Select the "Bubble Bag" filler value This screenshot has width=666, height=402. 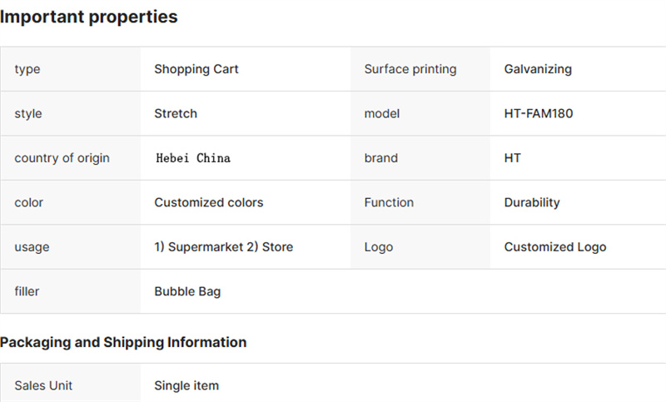click(x=187, y=291)
